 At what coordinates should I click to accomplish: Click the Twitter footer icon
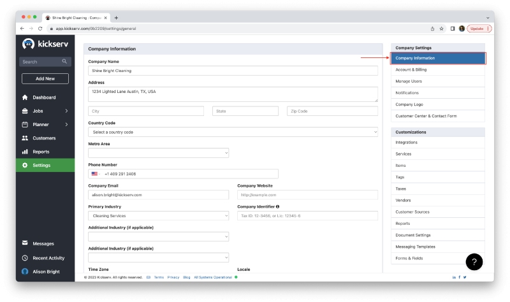pos(465,277)
